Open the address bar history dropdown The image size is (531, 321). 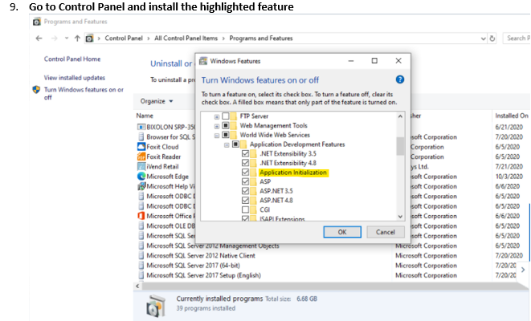point(484,39)
